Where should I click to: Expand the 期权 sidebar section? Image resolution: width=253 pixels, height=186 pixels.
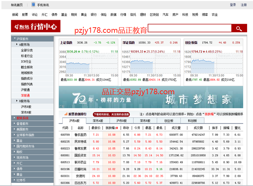pyautogui.click(x=32, y=152)
